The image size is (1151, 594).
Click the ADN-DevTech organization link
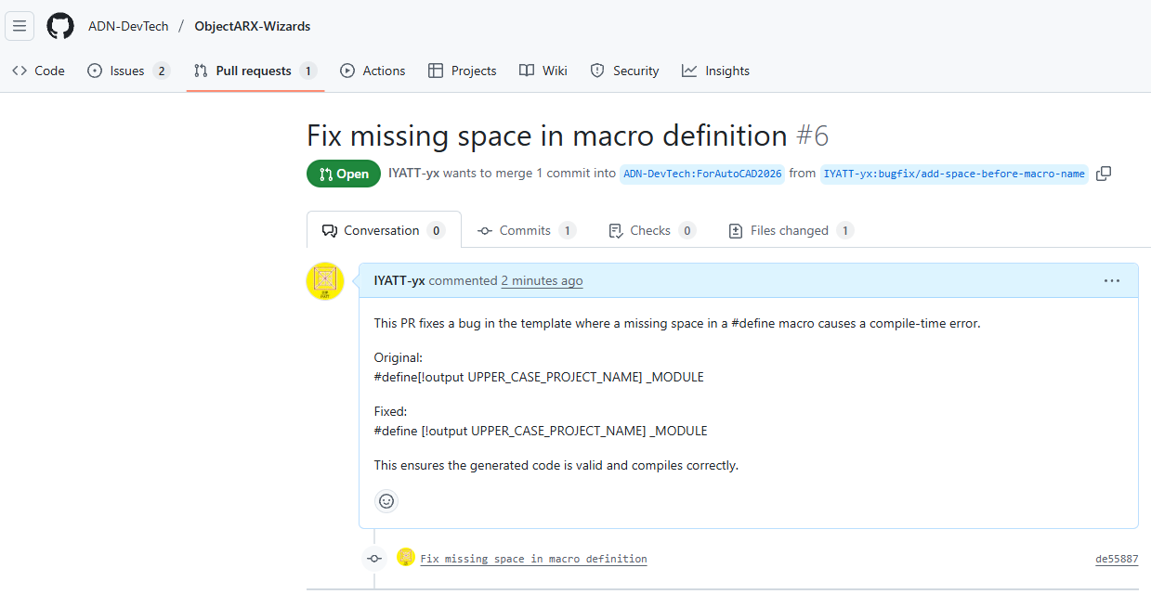(x=128, y=26)
